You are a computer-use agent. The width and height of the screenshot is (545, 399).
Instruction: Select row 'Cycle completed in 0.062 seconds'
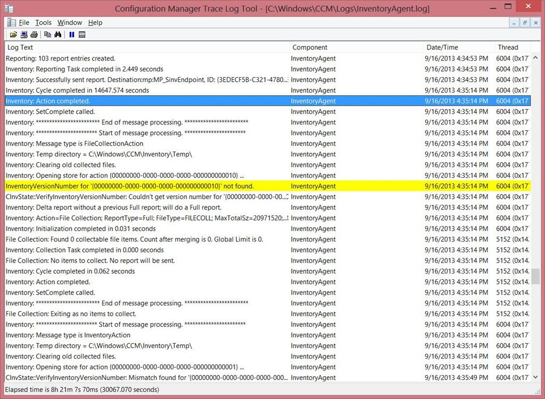(x=268, y=271)
